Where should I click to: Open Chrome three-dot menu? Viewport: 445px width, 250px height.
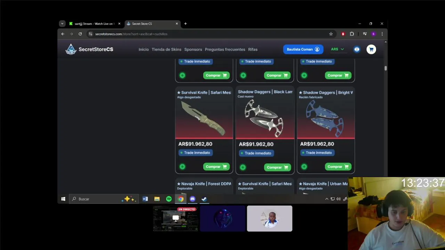click(x=382, y=34)
